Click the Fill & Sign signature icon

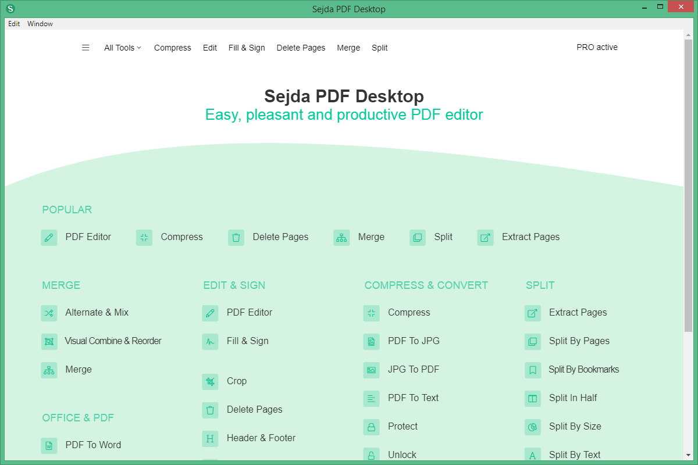pos(210,341)
